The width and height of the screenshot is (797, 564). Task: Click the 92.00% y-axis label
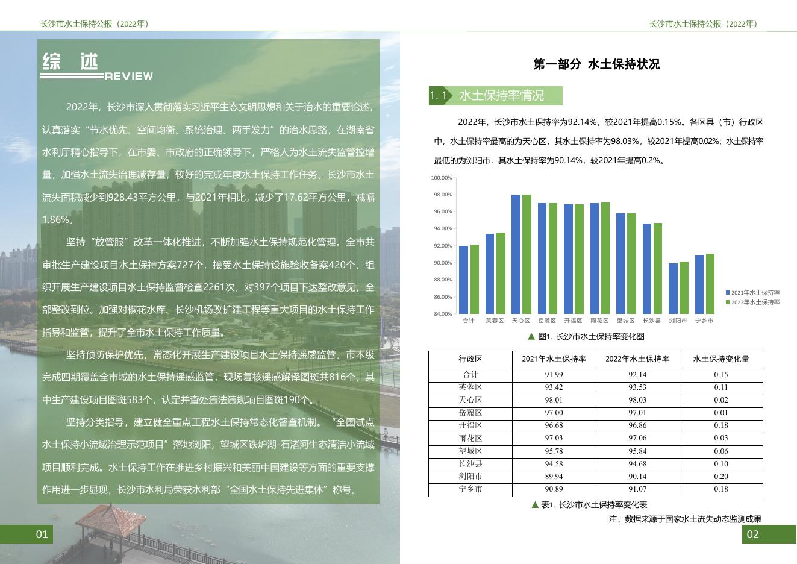(442, 246)
